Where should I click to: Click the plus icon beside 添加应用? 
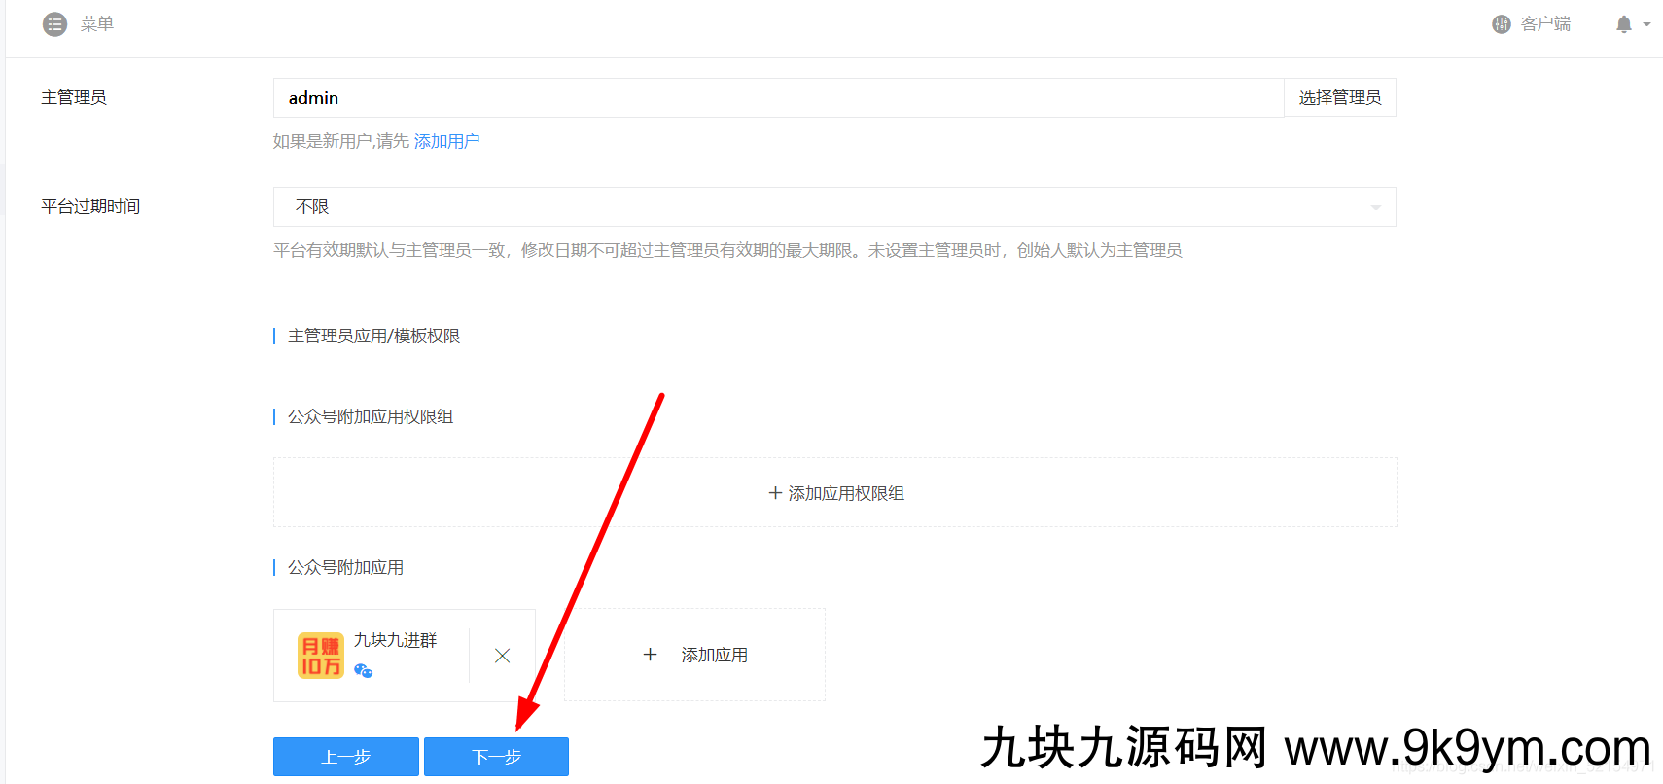coord(650,655)
